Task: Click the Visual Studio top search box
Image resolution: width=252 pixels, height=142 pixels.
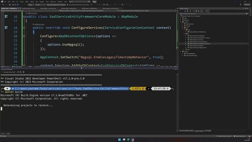Action: pyautogui.click(x=80, y=2)
